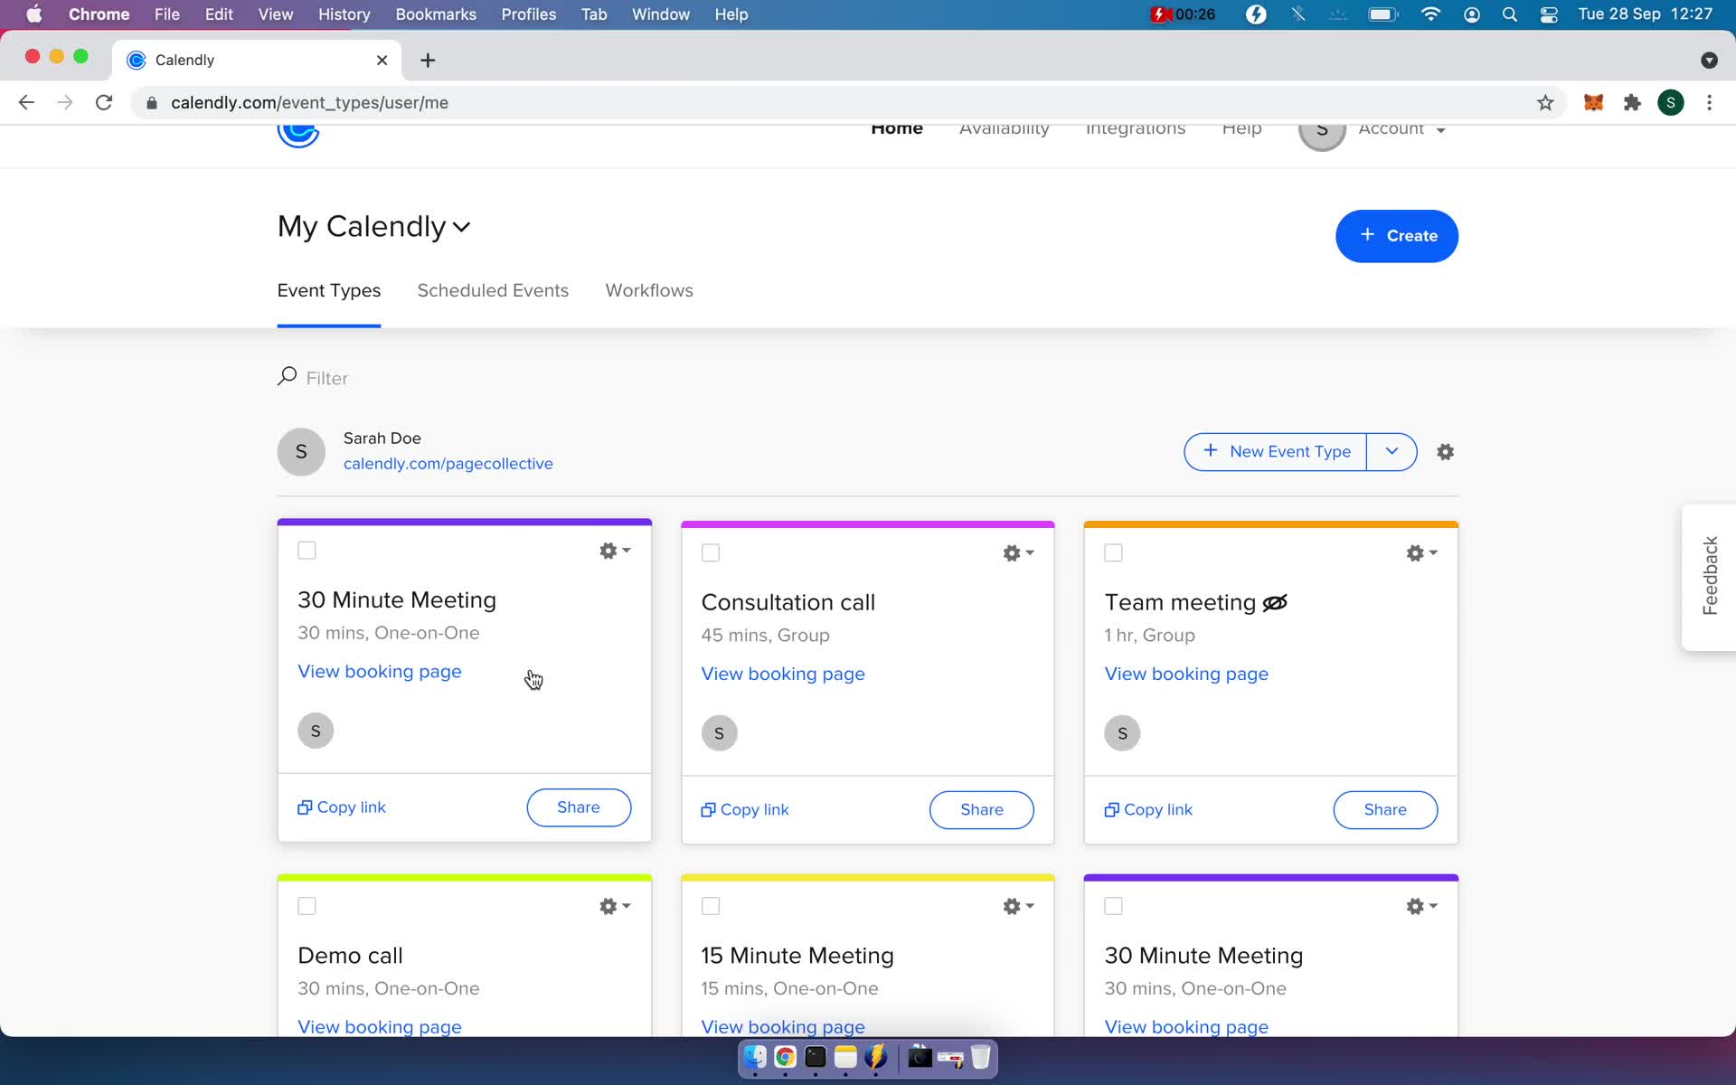
Task: Open Trash from the dock
Action: (980, 1057)
